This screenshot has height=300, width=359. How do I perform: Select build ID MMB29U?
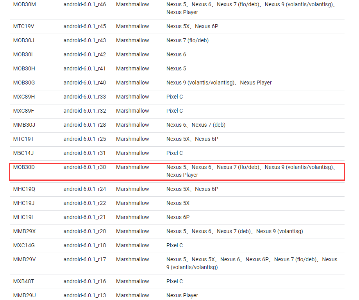click(x=24, y=296)
